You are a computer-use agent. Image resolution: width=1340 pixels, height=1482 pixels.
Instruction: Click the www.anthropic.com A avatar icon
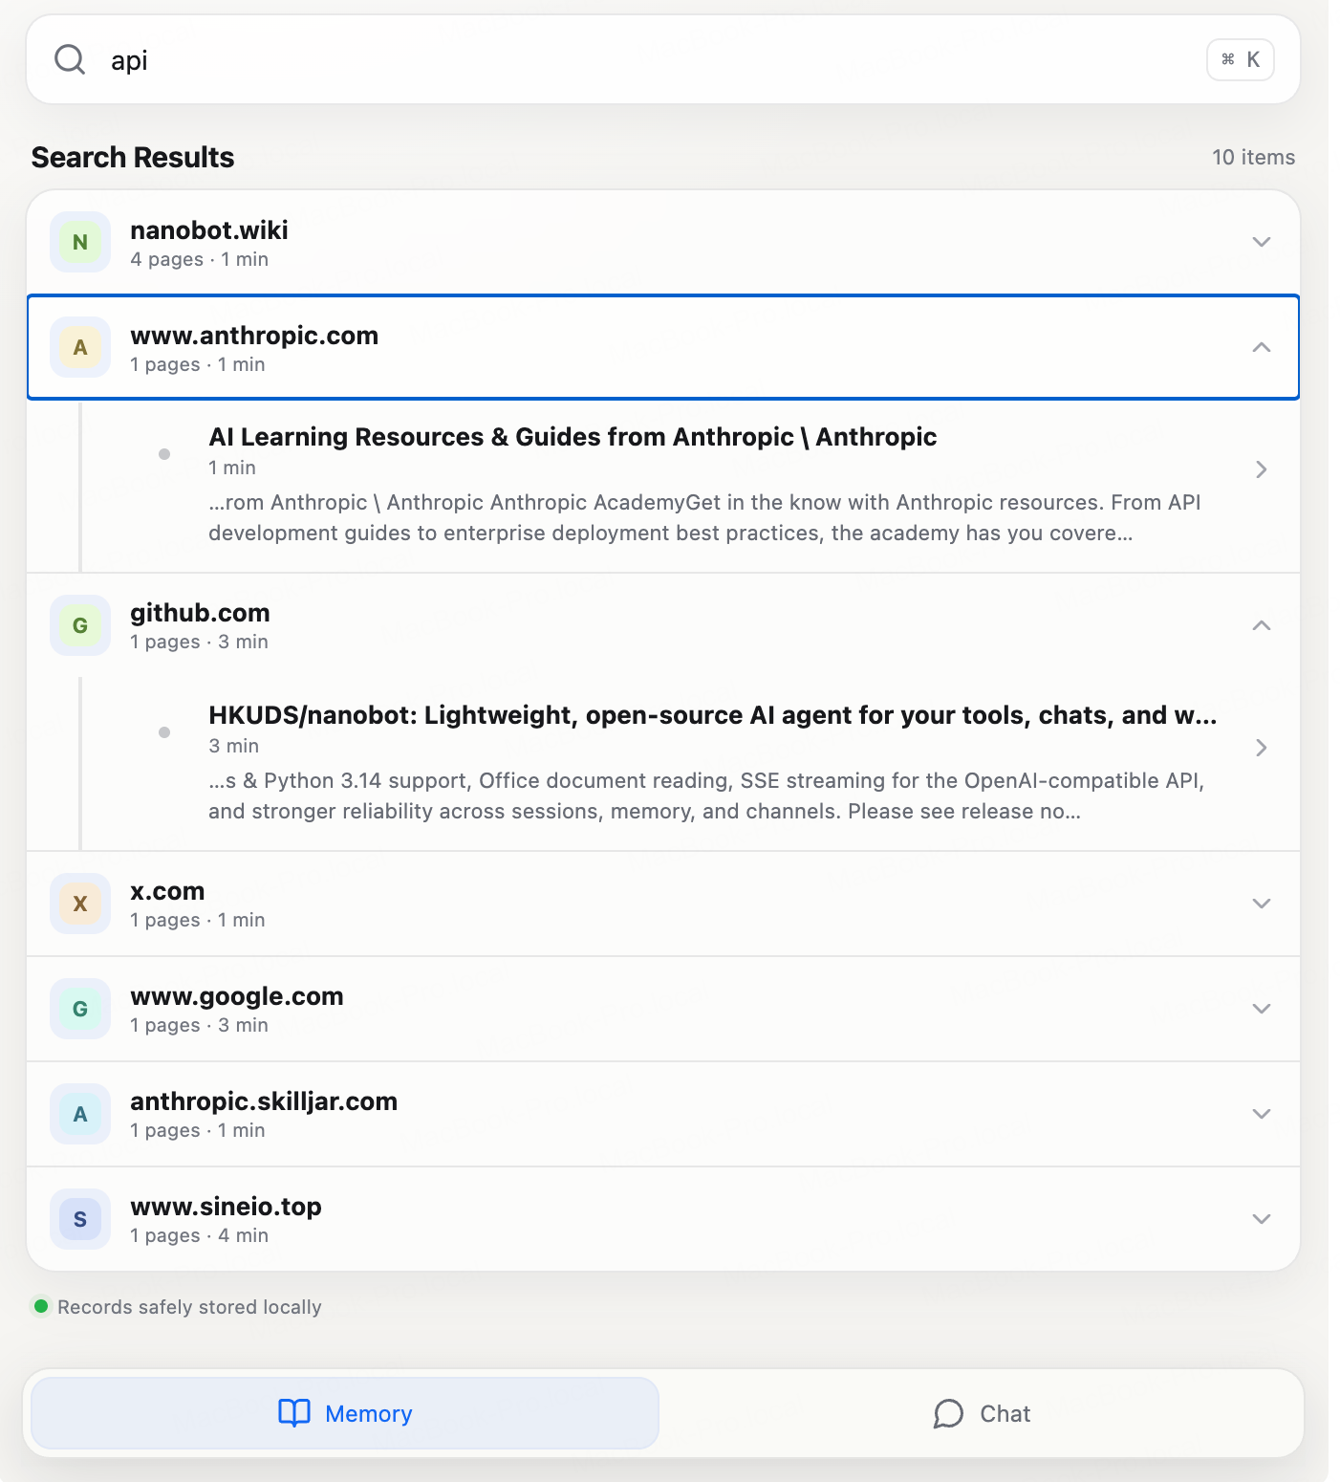[x=80, y=347]
